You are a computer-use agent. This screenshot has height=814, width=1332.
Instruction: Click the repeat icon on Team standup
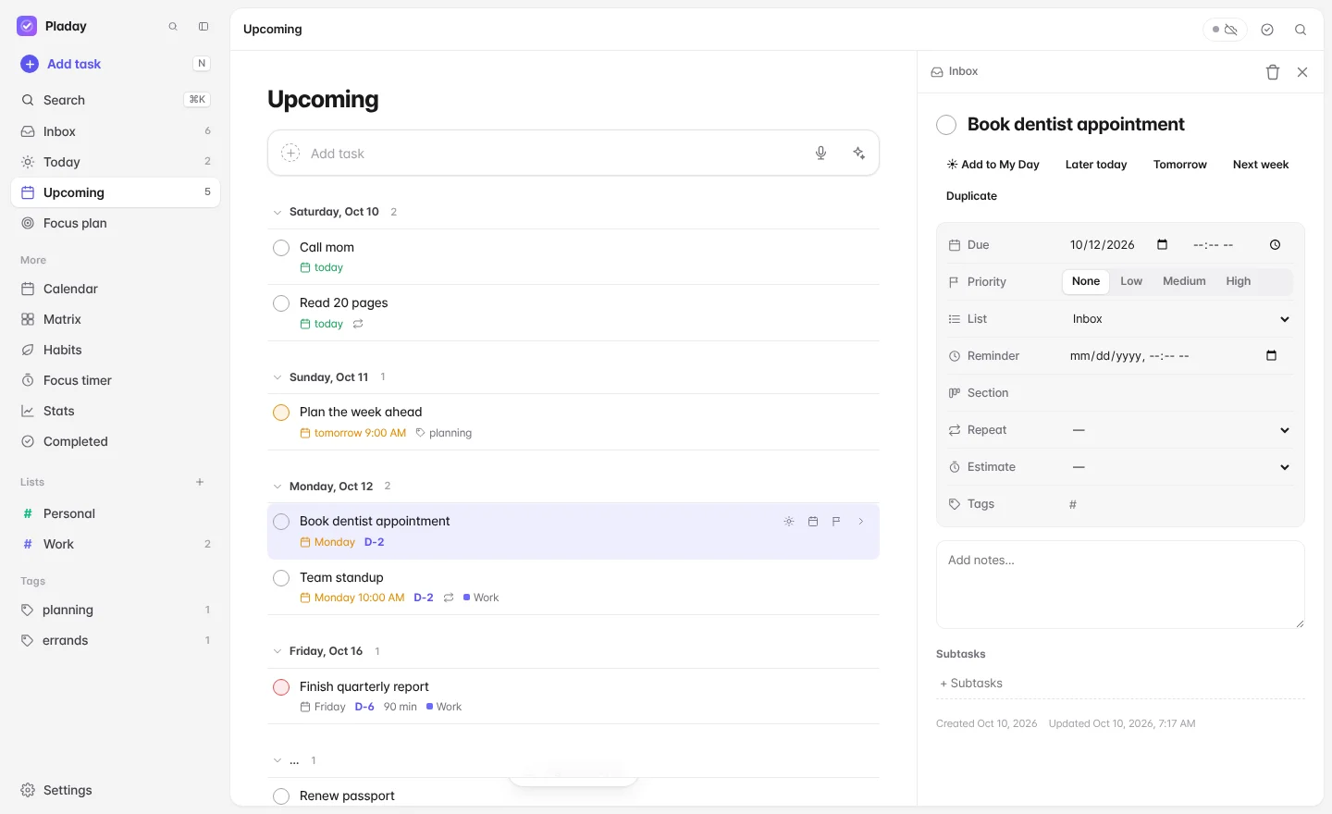click(449, 598)
